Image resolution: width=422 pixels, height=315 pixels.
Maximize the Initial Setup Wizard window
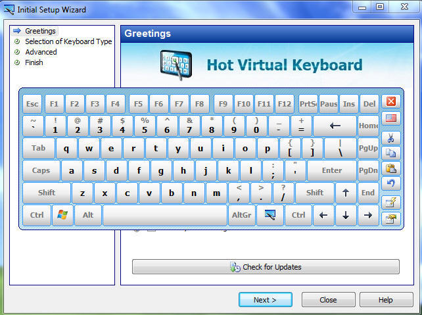coord(380,7)
